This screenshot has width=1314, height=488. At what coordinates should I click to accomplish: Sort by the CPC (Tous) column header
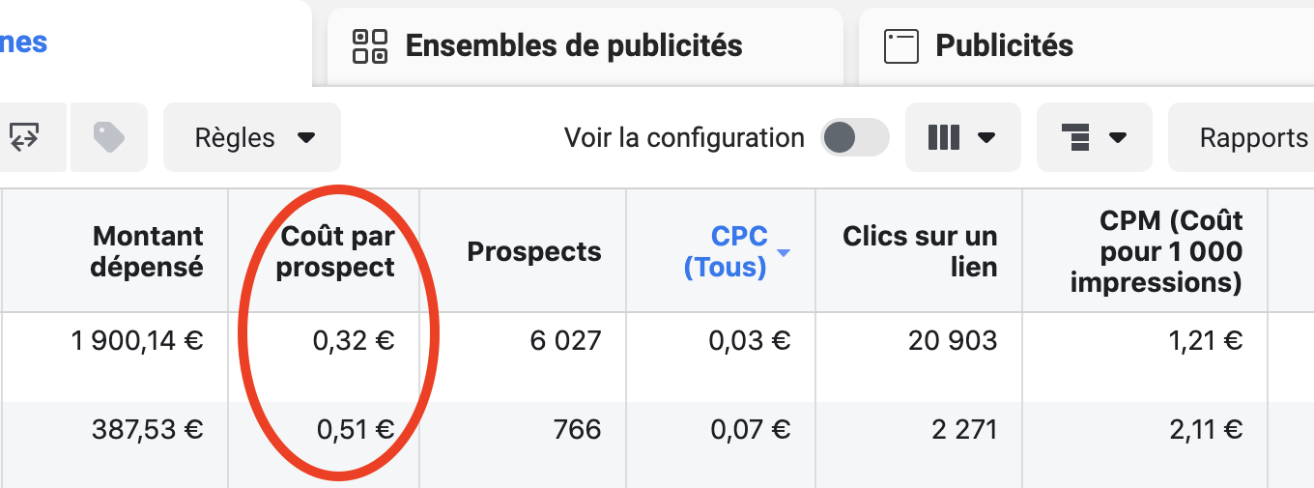pos(726,251)
